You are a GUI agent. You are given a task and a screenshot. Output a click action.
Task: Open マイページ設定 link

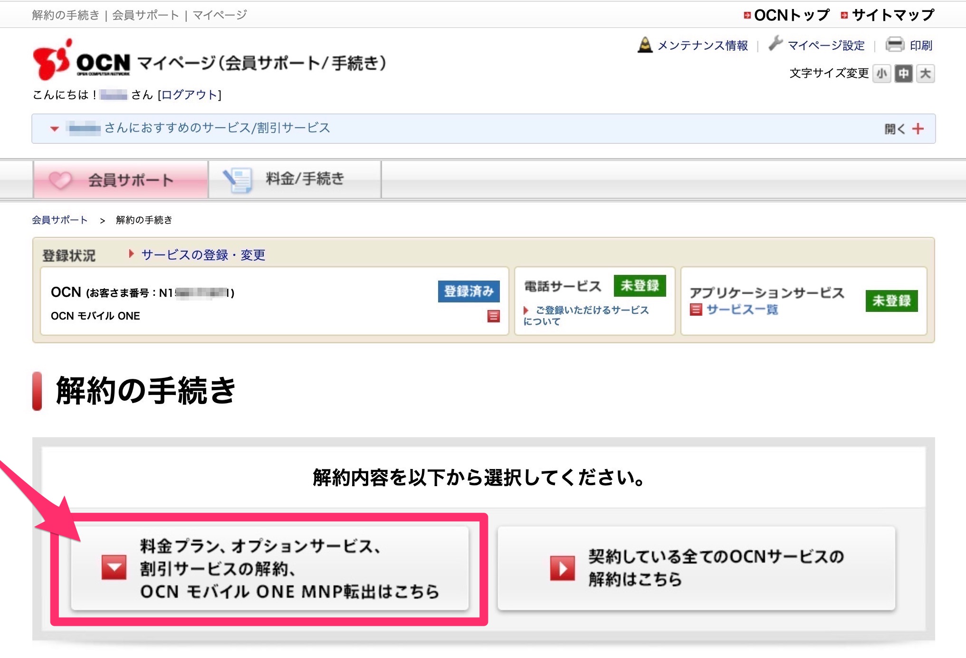pos(826,46)
